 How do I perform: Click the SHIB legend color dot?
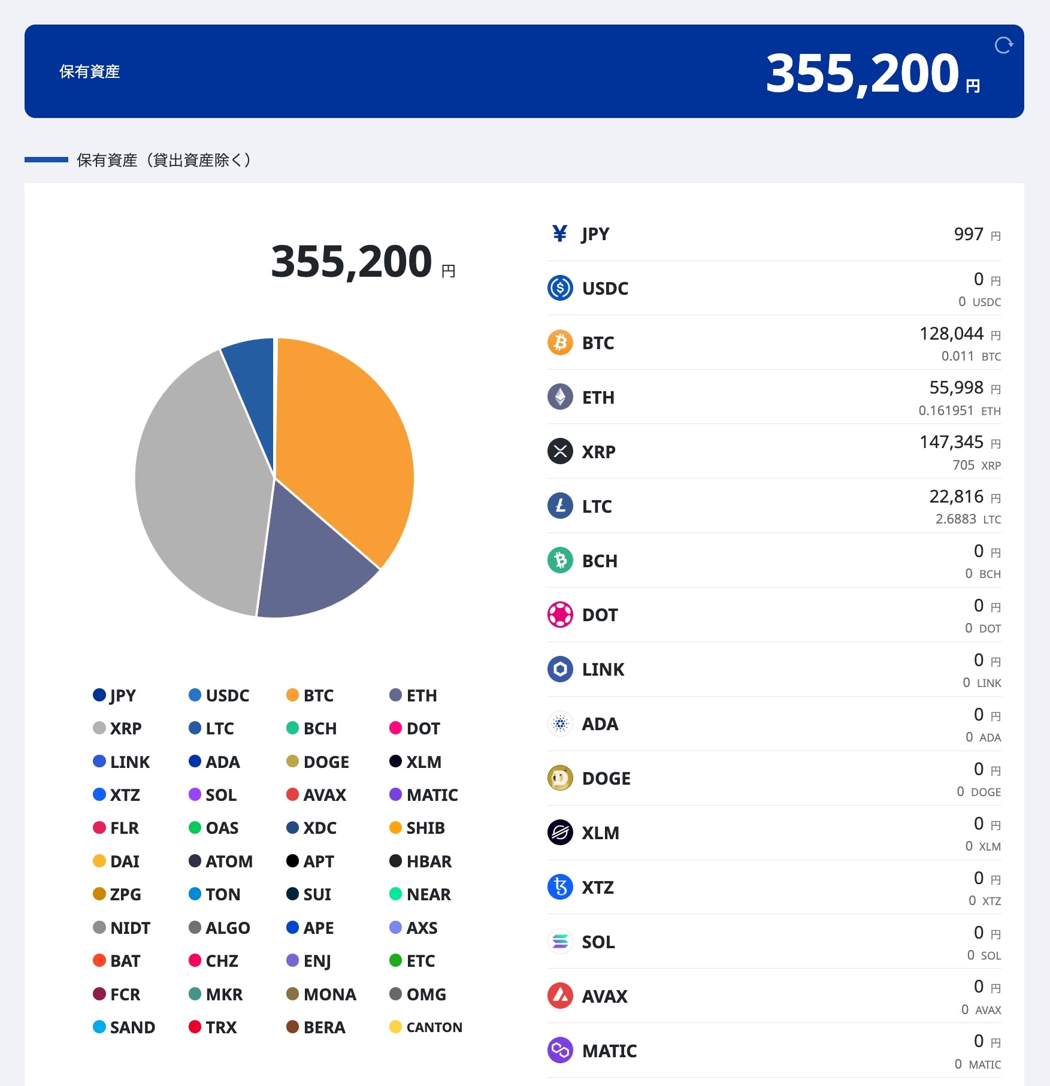(x=395, y=828)
